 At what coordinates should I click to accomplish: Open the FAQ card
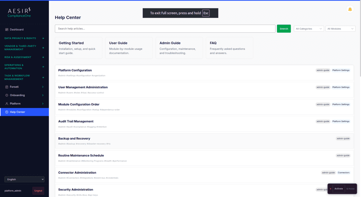tap(229, 48)
